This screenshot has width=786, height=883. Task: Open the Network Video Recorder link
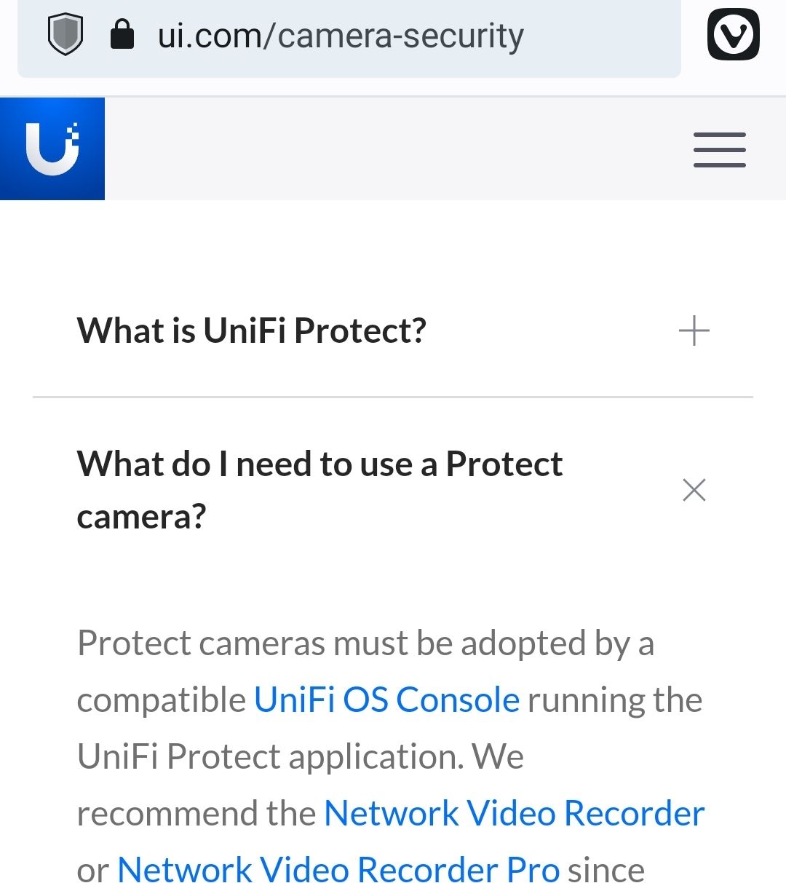point(514,814)
